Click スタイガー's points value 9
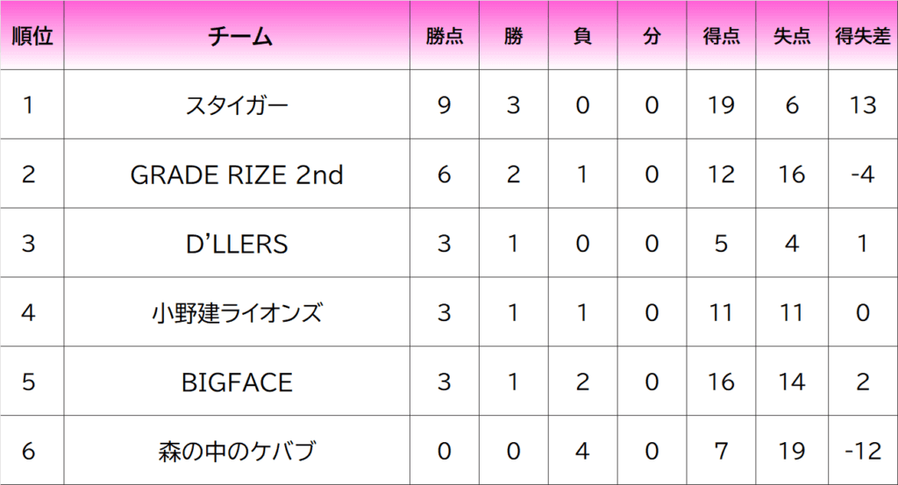The height and width of the screenshot is (485, 898). pos(445,104)
